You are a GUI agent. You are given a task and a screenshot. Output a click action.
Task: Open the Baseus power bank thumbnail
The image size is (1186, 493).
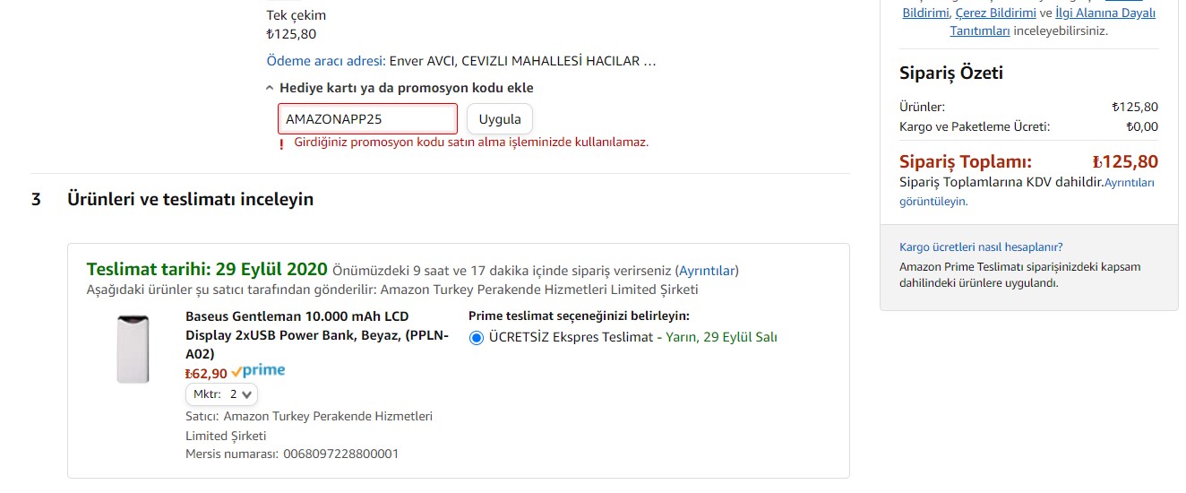tap(133, 349)
